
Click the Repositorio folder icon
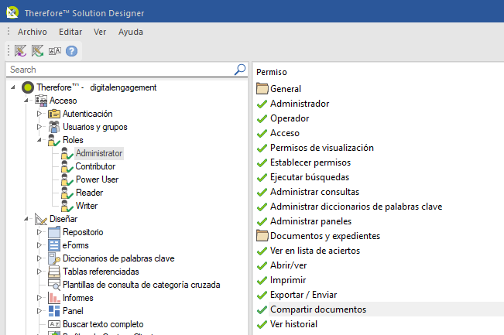click(x=54, y=232)
